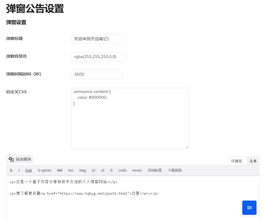Insert an image with the img quicktag
Viewport: 263px width, 221px height.
(82, 170)
